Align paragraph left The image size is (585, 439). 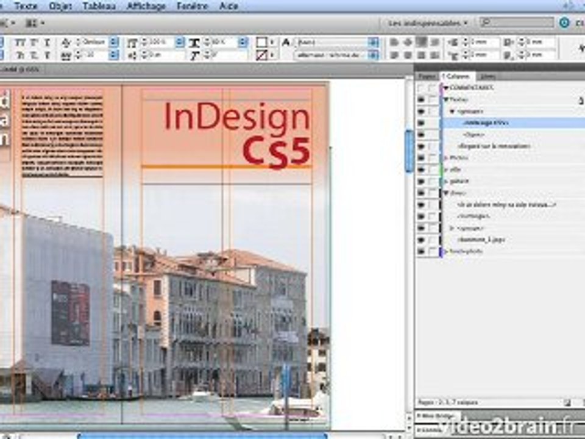(394, 42)
